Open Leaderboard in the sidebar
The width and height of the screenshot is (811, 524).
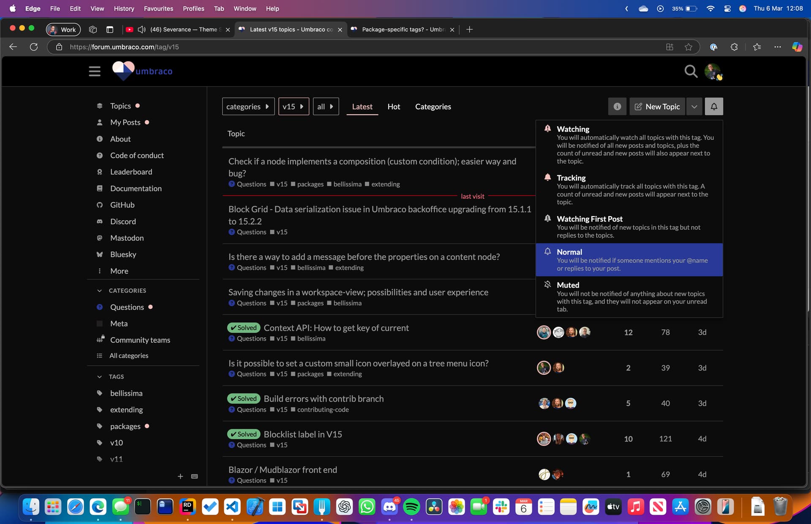[x=131, y=172]
